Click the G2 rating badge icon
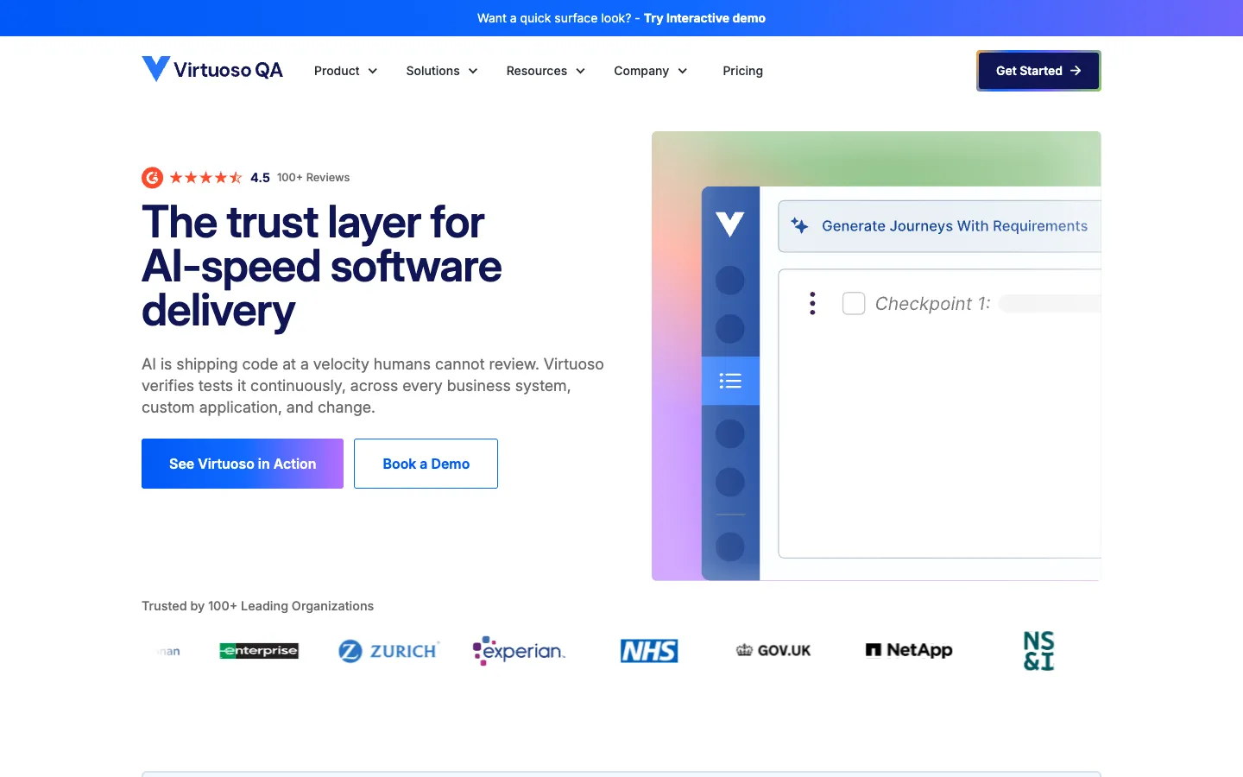The height and width of the screenshot is (777, 1243). tap(153, 178)
